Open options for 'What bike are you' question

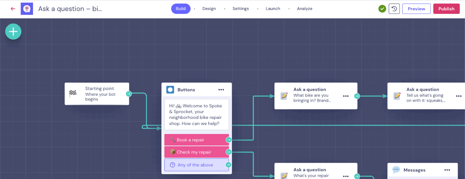346,96
